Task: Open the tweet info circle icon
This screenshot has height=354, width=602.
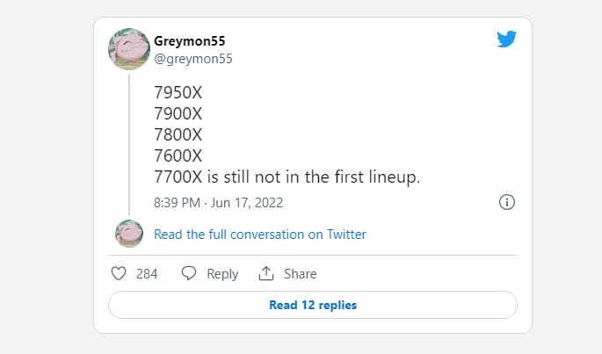Action: pyautogui.click(x=506, y=202)
